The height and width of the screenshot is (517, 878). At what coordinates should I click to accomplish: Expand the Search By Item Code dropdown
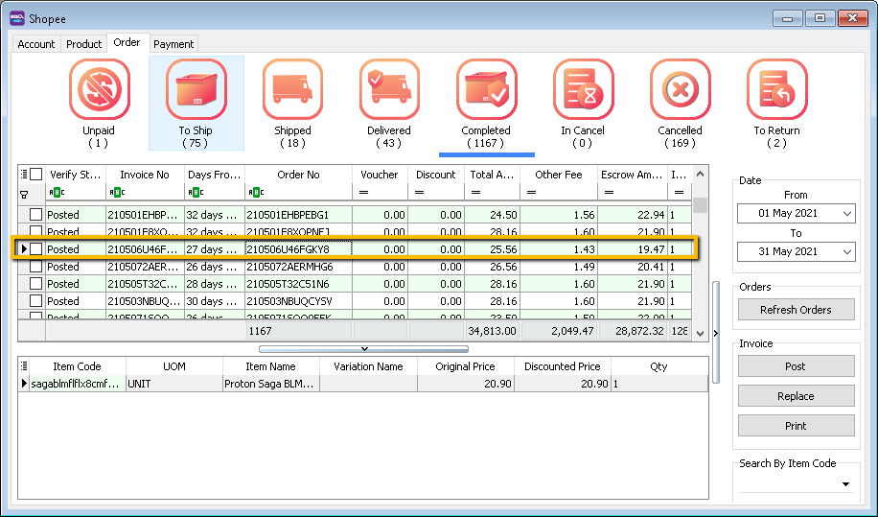[845, 484]
